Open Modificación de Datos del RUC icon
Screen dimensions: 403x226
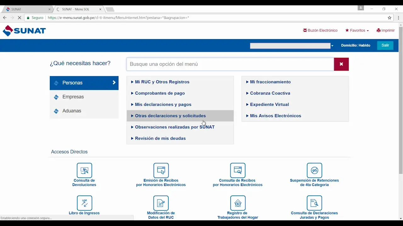(161, 203)
